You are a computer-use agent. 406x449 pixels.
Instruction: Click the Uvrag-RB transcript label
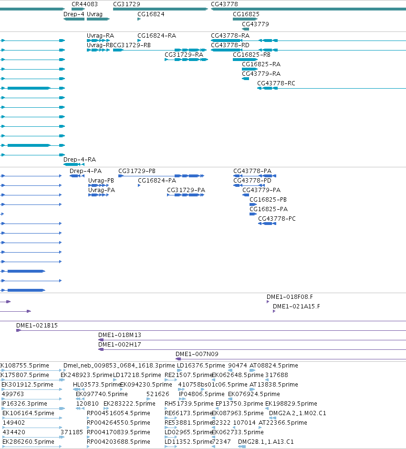(100, 45)
